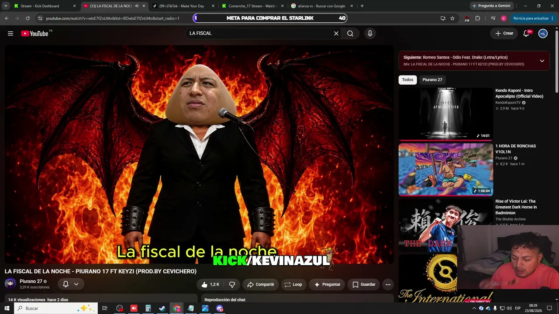Expand the mix playlist panel chevron
Image resolution: width=559 pixels, height=314 pixels.
tap(542, 61)
